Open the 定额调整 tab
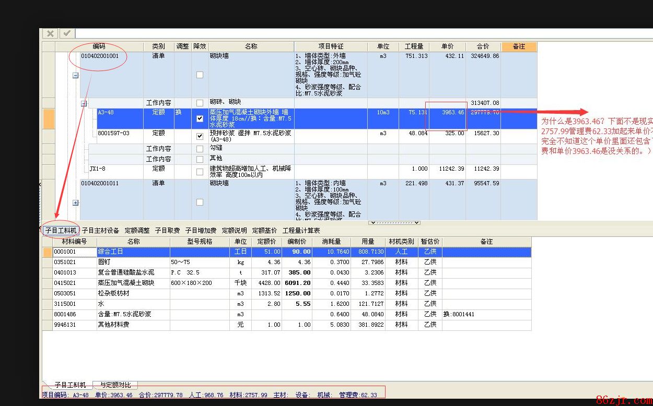 [x=137, y=230]
